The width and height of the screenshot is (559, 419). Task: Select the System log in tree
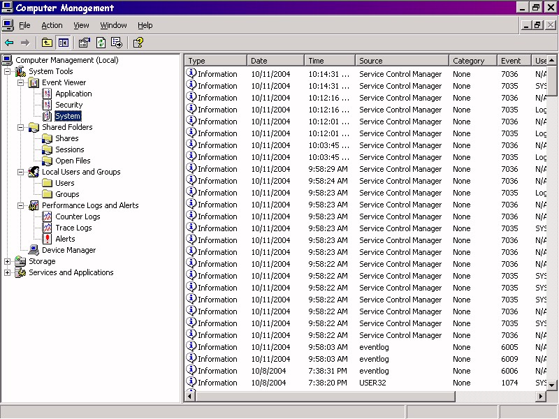click(68, 116)
